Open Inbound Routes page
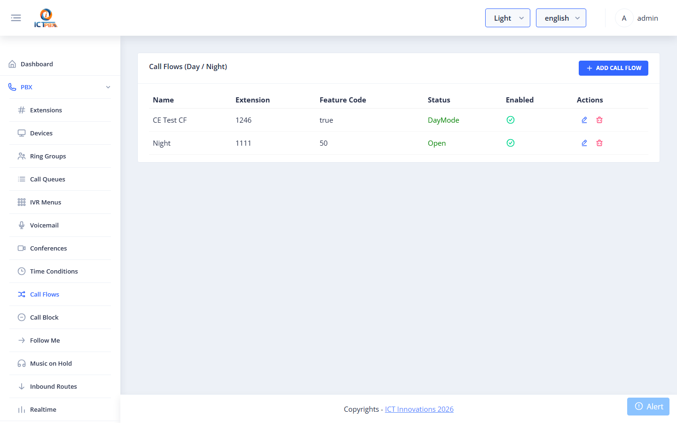 54,386
